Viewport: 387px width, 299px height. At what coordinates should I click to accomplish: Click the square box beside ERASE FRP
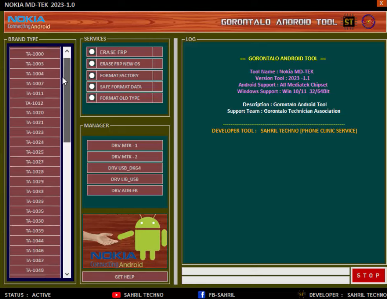[x=158, y=52]
